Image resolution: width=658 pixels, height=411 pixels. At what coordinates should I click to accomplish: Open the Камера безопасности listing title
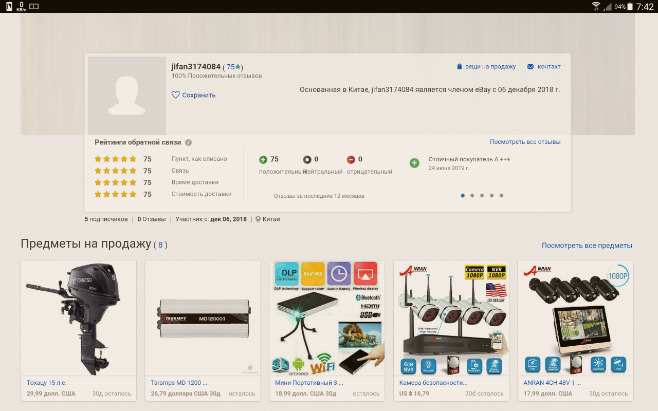433,383
